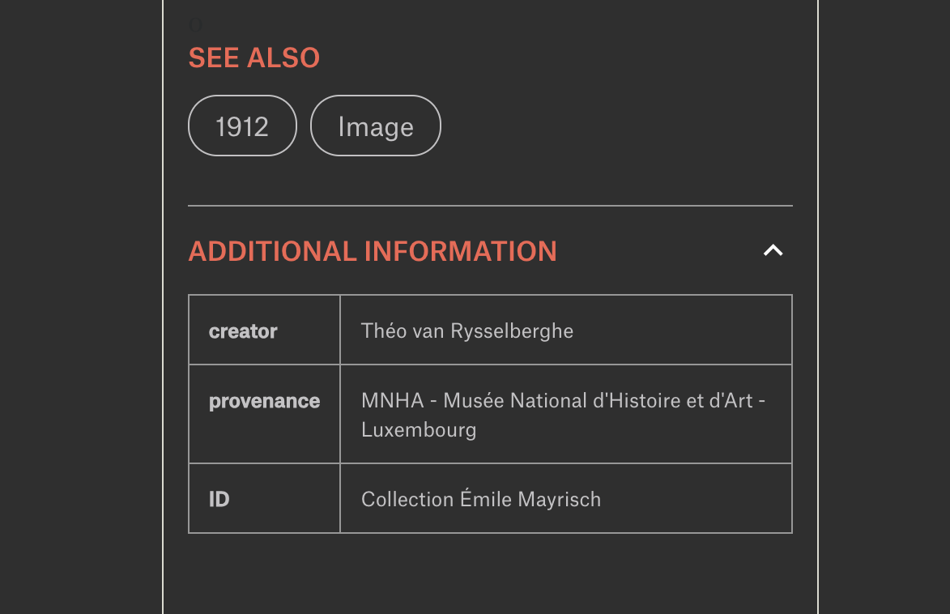Click the word Luxembourg in provenance

pyautogui.click(x=419, y=430)
